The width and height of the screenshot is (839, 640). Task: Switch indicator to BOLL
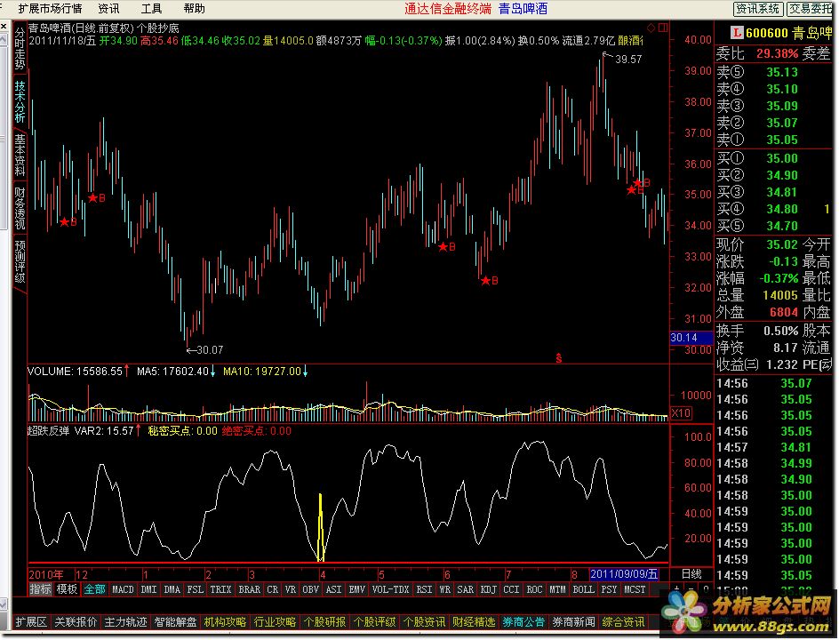tap(583, 589)
